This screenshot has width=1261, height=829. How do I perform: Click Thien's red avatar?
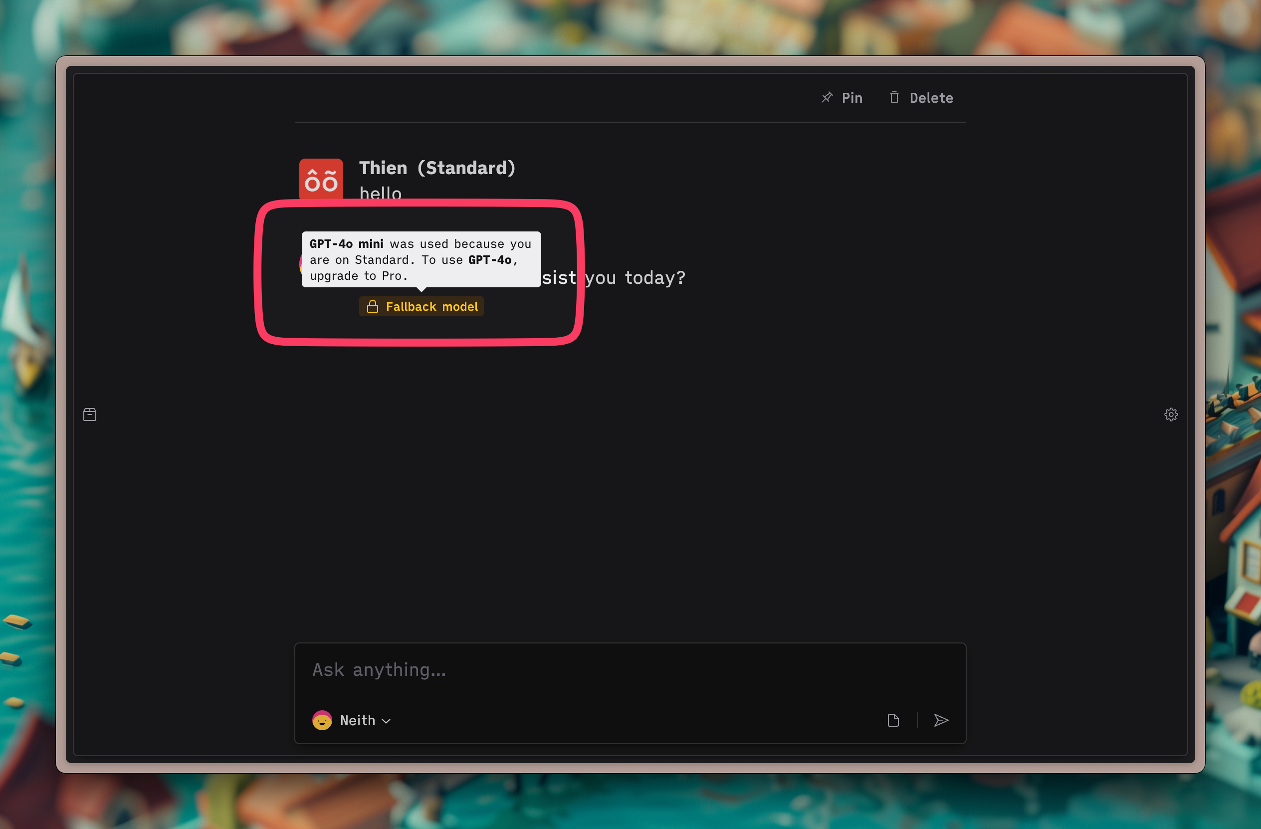[321, 179]
